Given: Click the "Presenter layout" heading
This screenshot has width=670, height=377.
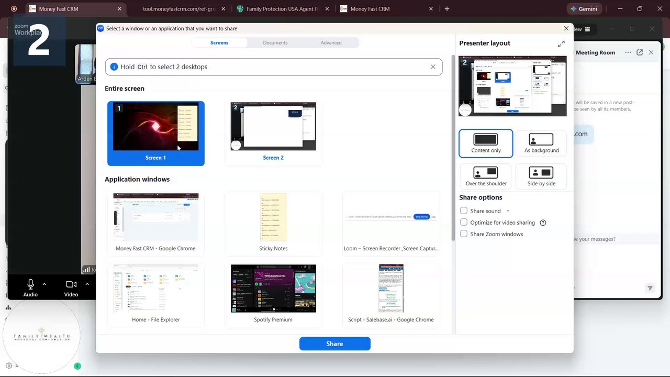Looking at the screenshot, I should (x=485, y=43).
